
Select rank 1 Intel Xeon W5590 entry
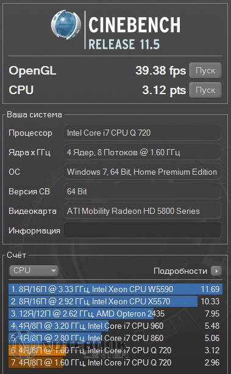pos(115,289)
